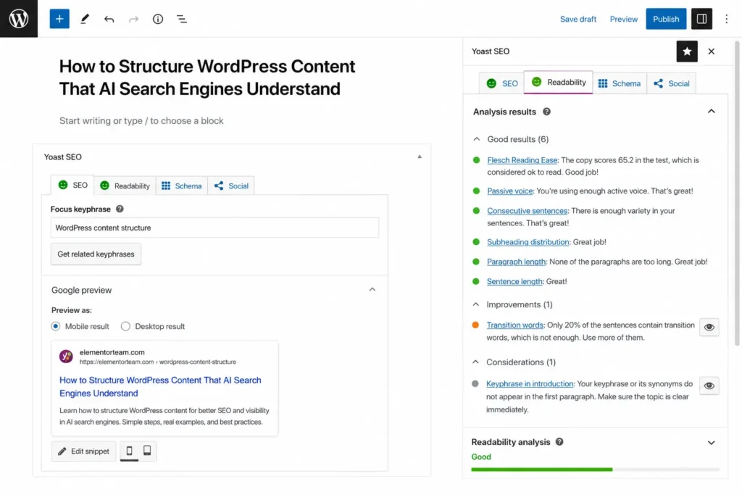Open the Flesch Reading Ease link
This screenshot has width=742, height=495.
pyautogui.click(x=522, y=160)
